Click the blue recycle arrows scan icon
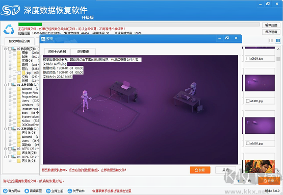 click(9, 29)
